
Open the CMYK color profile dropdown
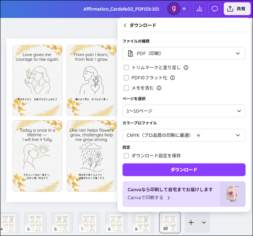click(184, 135)
